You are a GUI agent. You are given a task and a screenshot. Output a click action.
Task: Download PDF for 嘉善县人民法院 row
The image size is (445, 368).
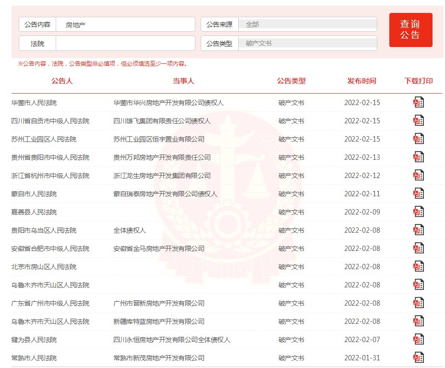[x=418, y=212]
